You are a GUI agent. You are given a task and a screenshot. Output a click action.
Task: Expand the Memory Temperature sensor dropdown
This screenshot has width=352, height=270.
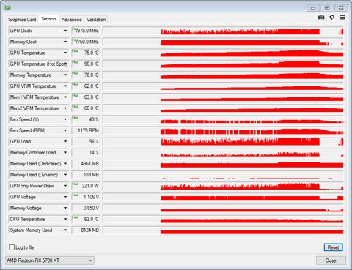[x=65, y=75]
